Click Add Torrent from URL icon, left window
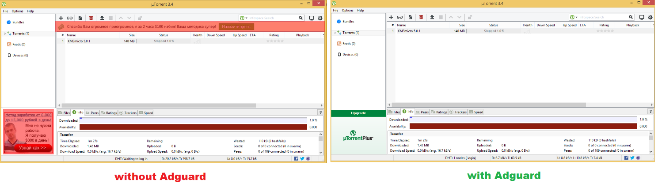Screen dimensions: 658x191 point(70,18)
